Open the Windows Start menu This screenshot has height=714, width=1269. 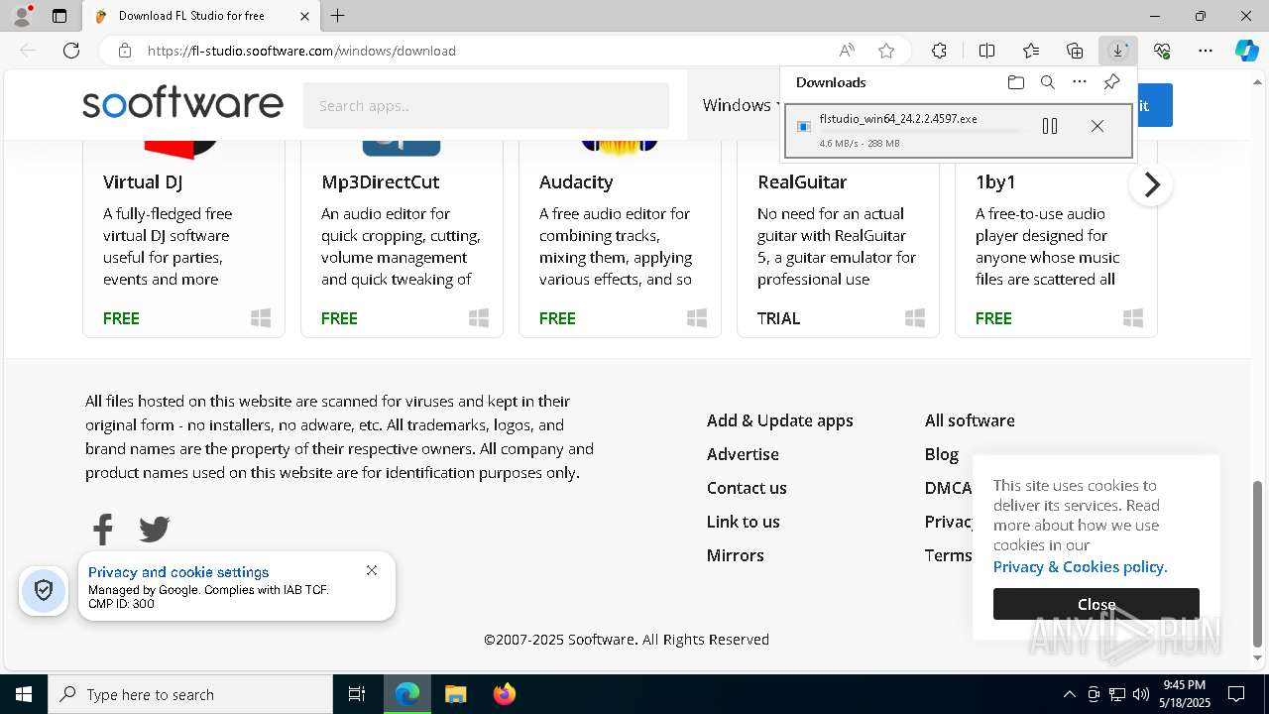point(24,694)
